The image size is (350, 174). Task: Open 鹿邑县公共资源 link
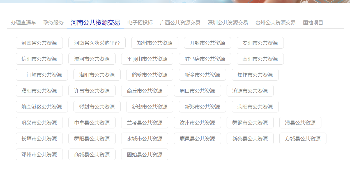click(197, 139)
